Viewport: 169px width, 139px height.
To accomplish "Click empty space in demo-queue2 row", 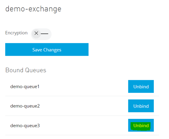I will [x=84, y=106].
